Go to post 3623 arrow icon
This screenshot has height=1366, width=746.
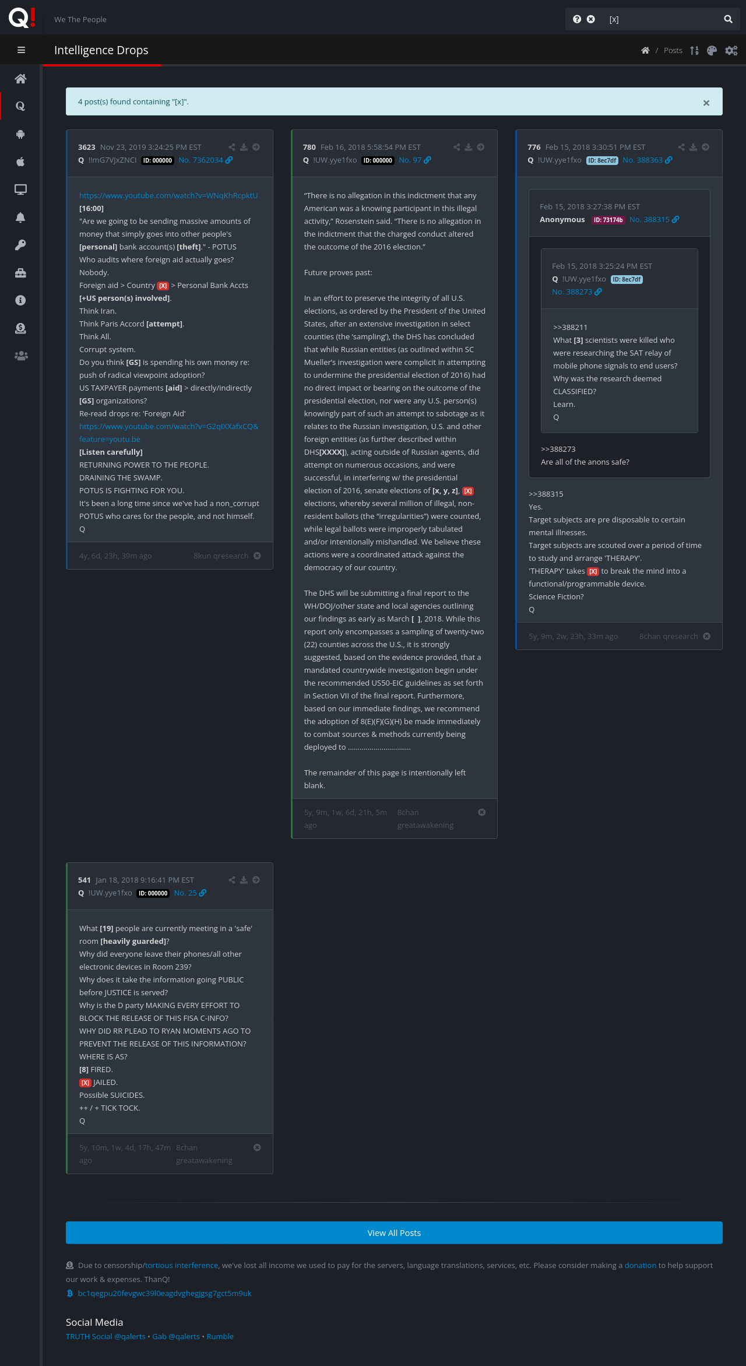point(256,148)
